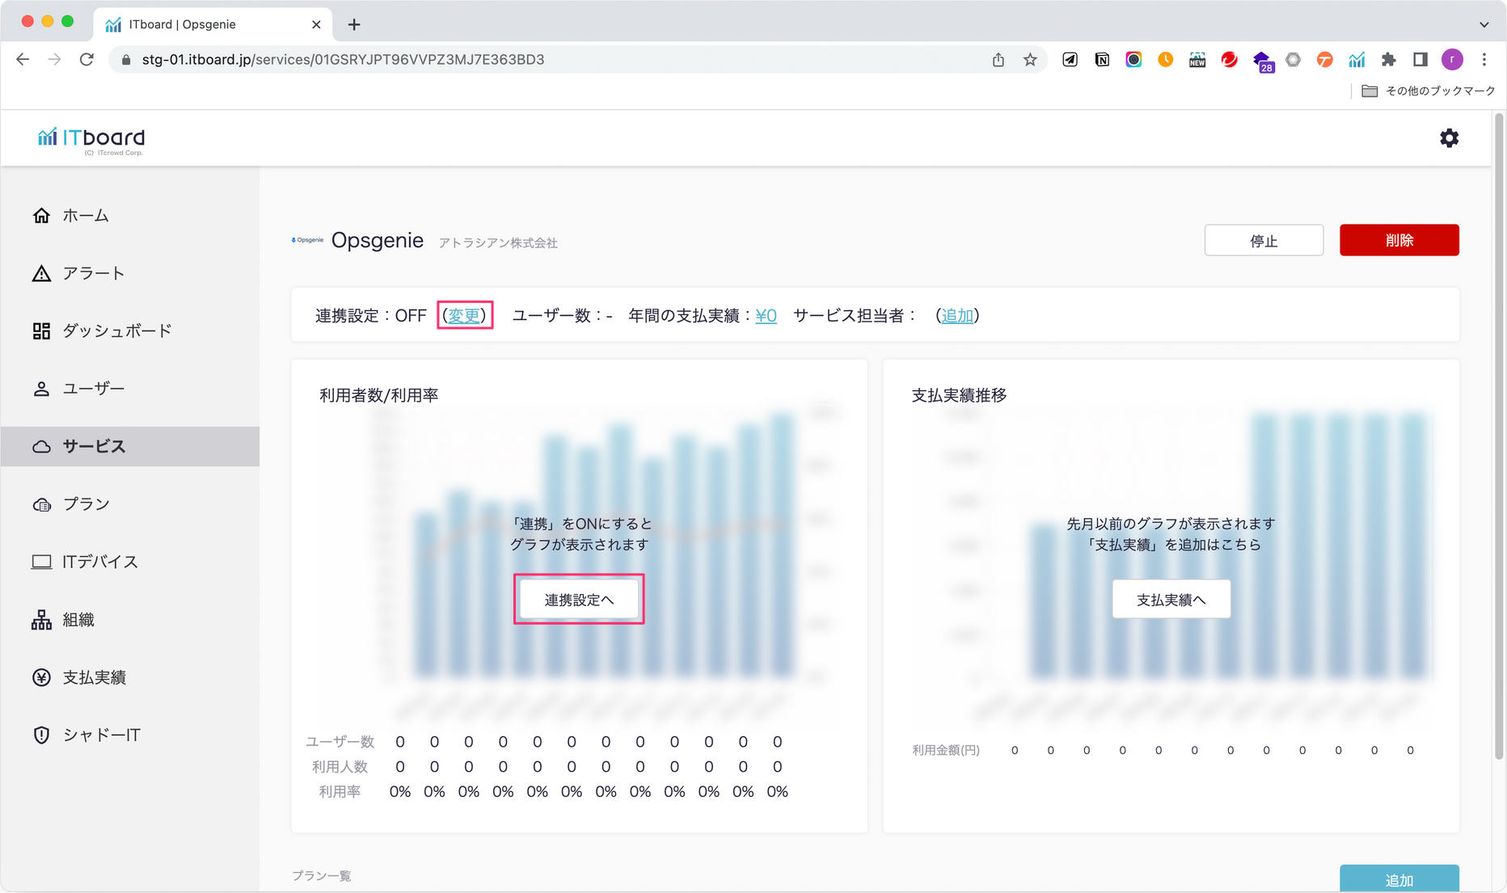The height and width of the screenshot is (893, 1507).
Task: Select サービス in the sidebar
Action: click(x=94, y=446)
